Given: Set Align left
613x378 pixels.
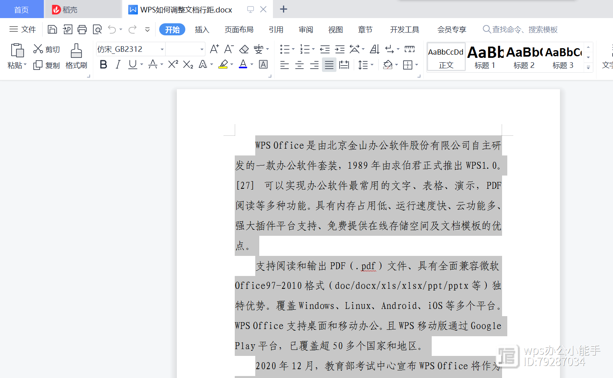Looking at the screenshot, I should point(285,65).
